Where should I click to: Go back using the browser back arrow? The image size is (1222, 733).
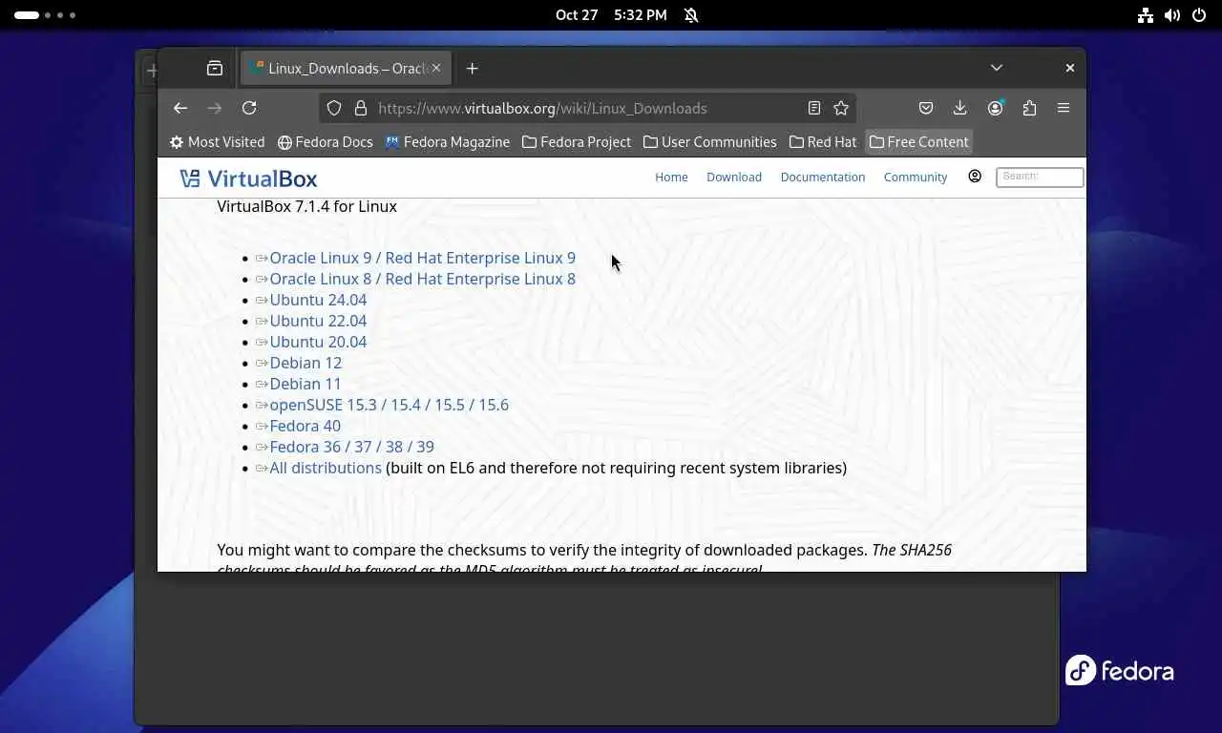180,108
